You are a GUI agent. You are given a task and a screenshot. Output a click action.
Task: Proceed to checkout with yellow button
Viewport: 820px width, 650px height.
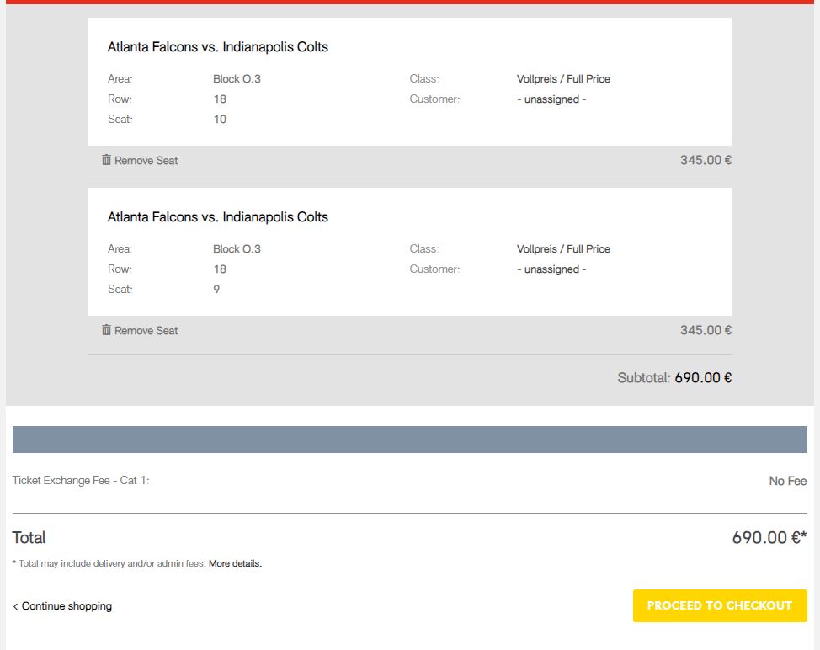pyautogui.click(x=720, y=605)
